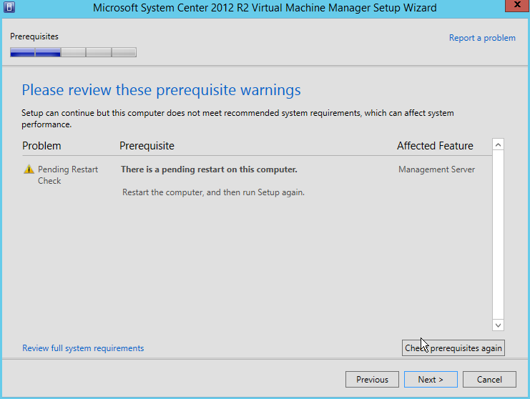This screenshot has height=399, width=530.
Task: Click the yellow warning triangle icon
Action: tap(29, 169)
